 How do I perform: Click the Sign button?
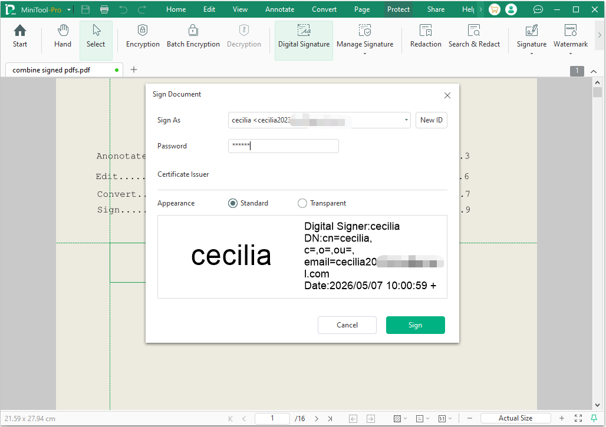[415, 325]
